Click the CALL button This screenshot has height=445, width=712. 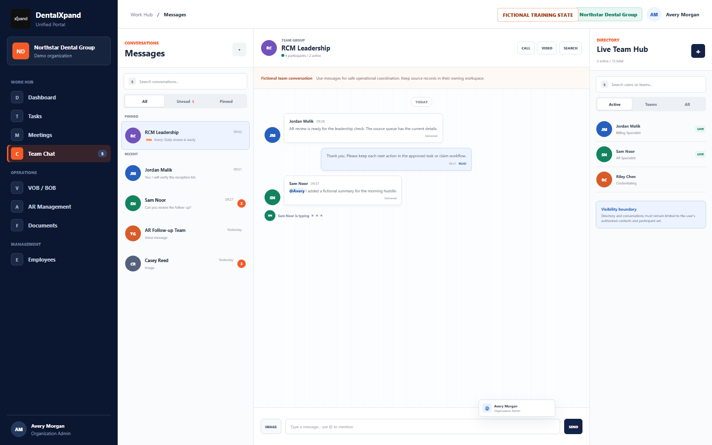pyautogui.click(x=526, y=48)
